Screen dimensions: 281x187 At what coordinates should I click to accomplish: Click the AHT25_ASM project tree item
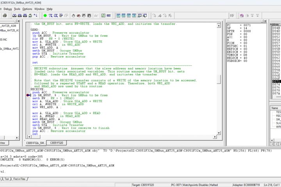[9, 26]
